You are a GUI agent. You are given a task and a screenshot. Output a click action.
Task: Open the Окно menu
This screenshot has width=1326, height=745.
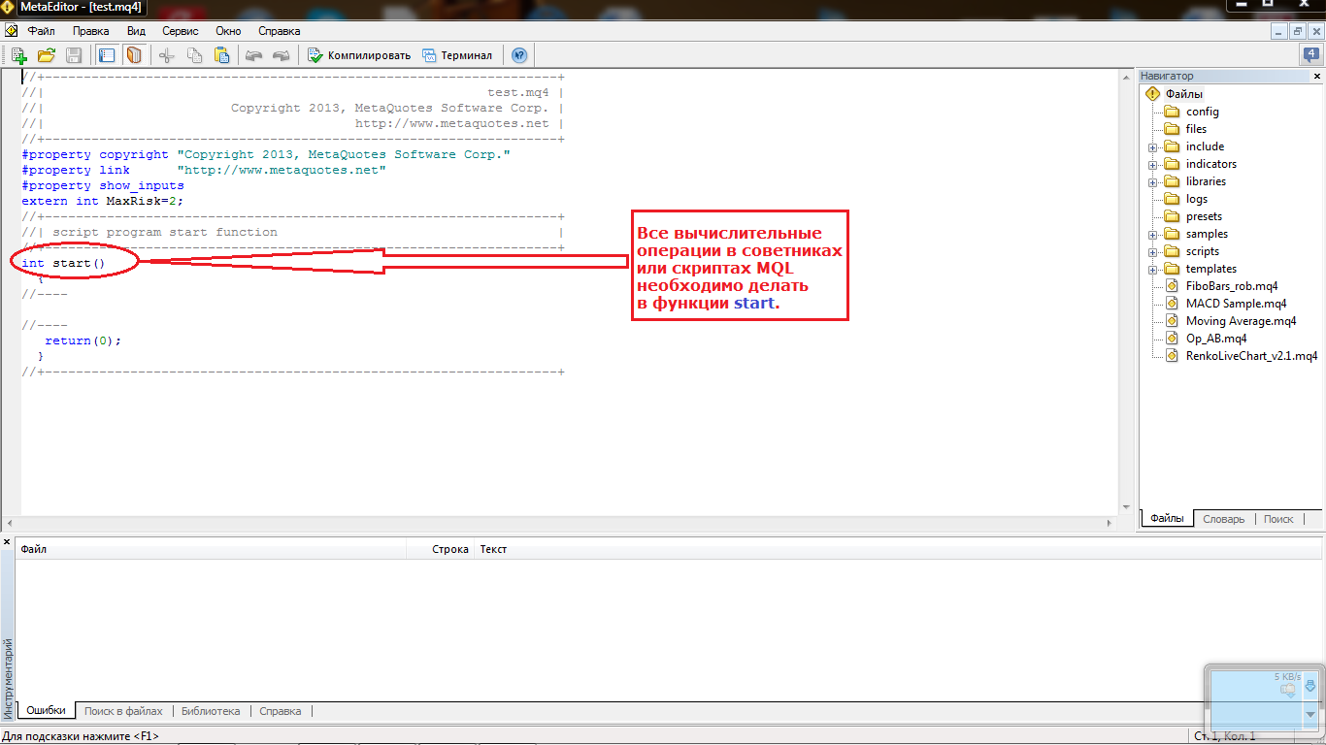point(228,31)
